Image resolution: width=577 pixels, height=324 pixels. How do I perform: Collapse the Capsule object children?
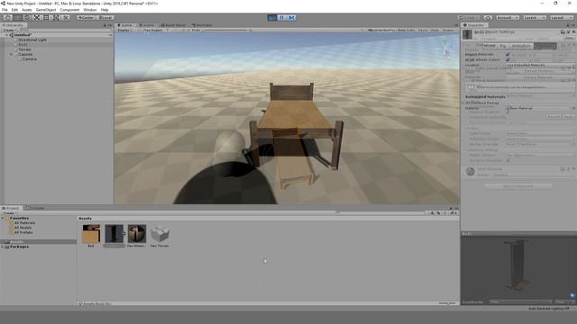[x=11, y=54]
